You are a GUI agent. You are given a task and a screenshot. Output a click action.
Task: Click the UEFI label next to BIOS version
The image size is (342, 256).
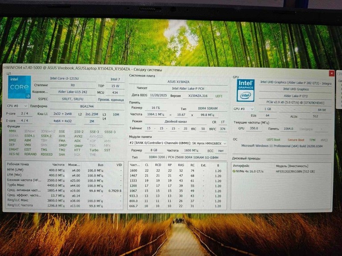pyautogui.click(x=219, y=96)
